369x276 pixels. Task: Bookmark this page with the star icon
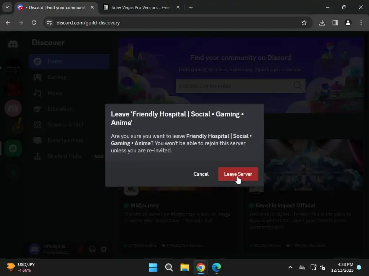click(304, 23)
